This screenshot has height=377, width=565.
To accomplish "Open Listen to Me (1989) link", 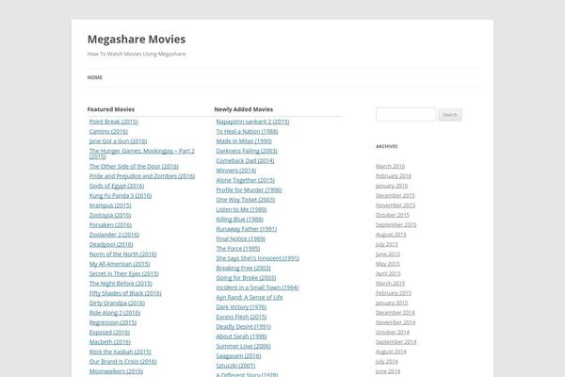I will (x=241, y=209).
